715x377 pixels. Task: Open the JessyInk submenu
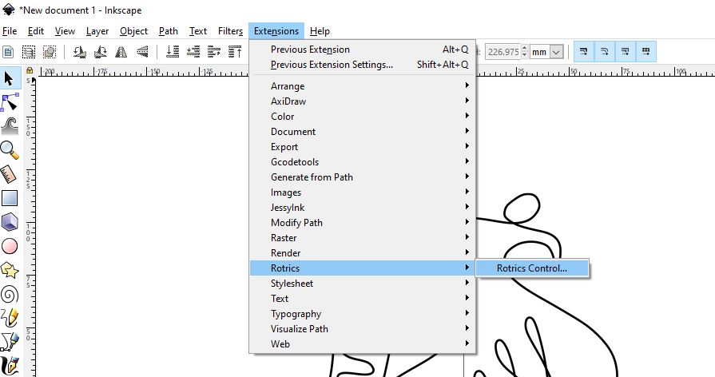click(x=363, y=208)
